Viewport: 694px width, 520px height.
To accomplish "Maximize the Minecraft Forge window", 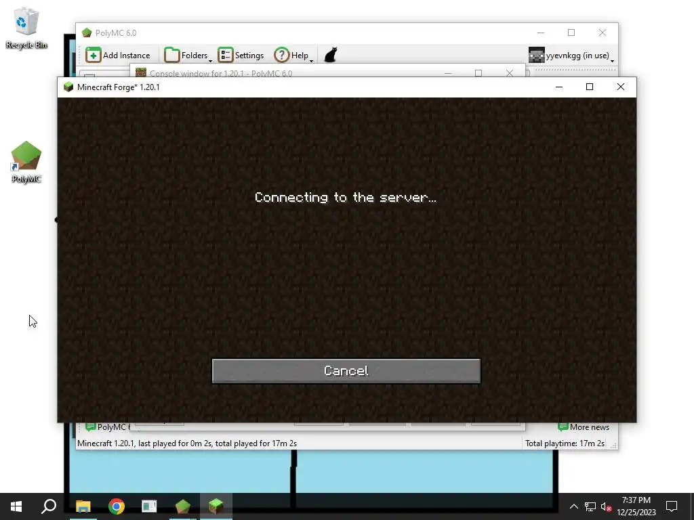I will tap(590, 87).
